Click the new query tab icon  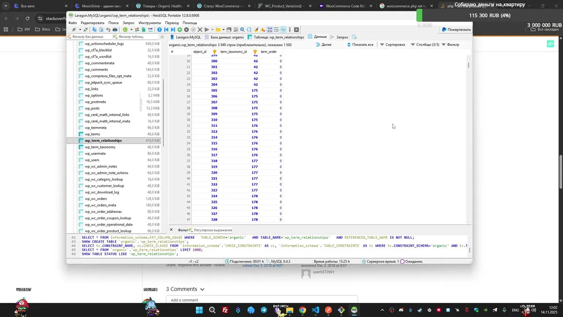click(x=354, y=37)
